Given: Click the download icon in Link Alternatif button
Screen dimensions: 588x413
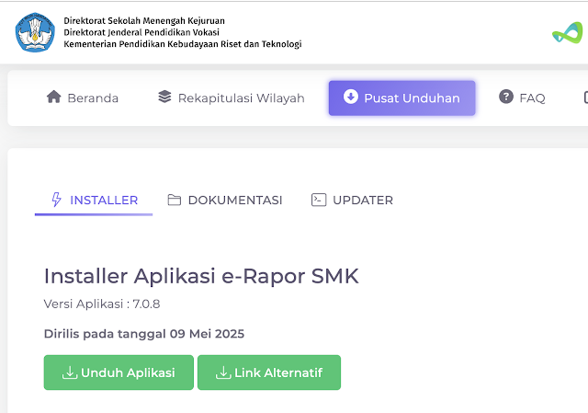Looking at the screenshot, I should 223,373.
